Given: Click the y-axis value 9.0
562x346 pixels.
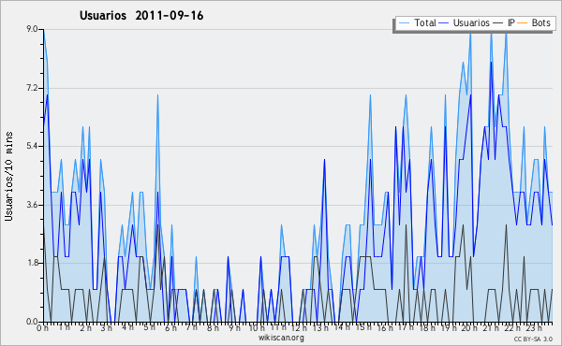Looking at the screenshot, I should [32, 29].
